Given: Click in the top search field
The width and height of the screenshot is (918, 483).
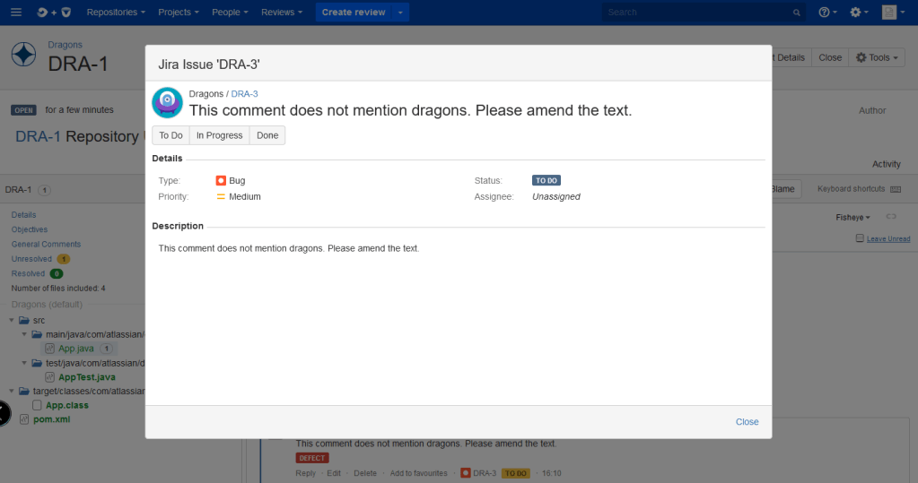Looking at the screenshot, I should (695, 13).
